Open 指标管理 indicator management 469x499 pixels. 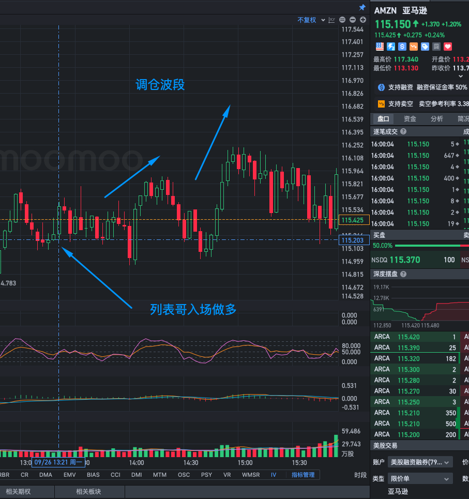303,475
